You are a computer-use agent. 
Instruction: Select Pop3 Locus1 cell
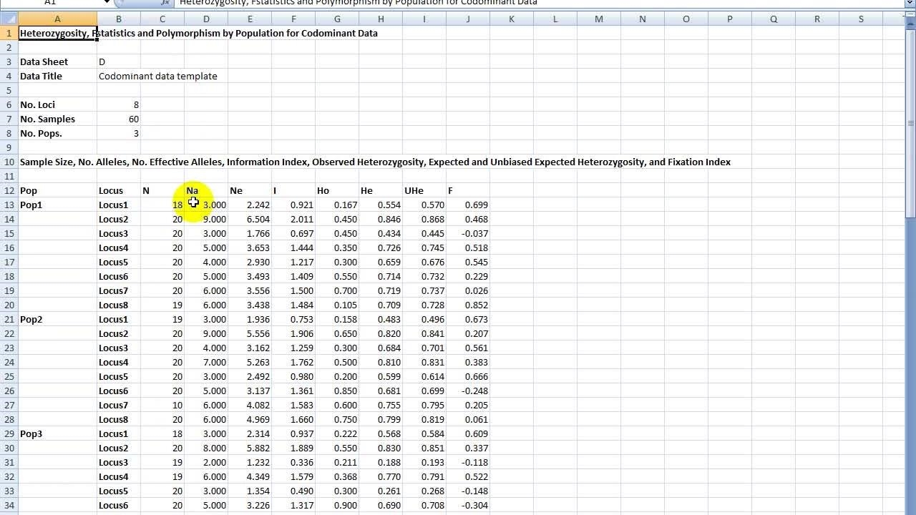tap(118, 433)
